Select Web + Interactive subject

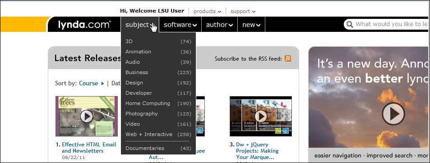(158, 134)
